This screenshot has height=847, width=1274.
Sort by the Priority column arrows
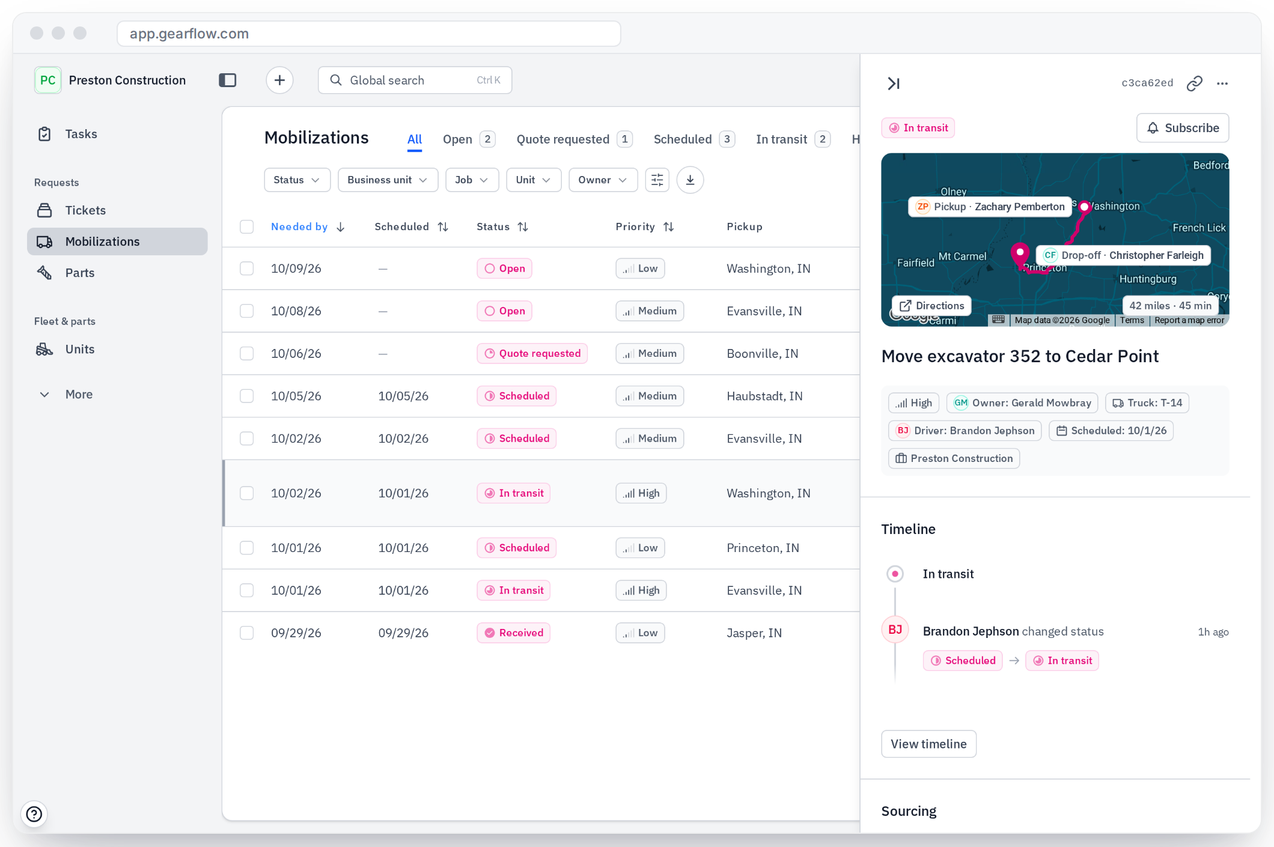click(x=669, y=226)
